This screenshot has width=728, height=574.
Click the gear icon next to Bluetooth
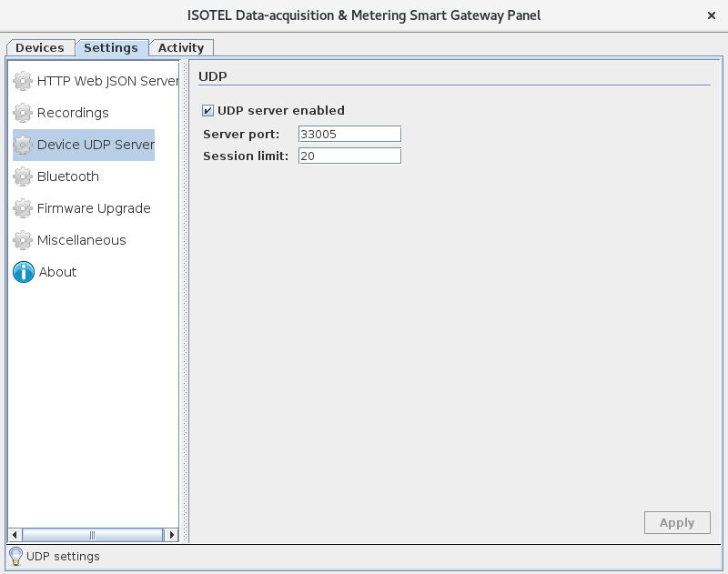(23, 176)
